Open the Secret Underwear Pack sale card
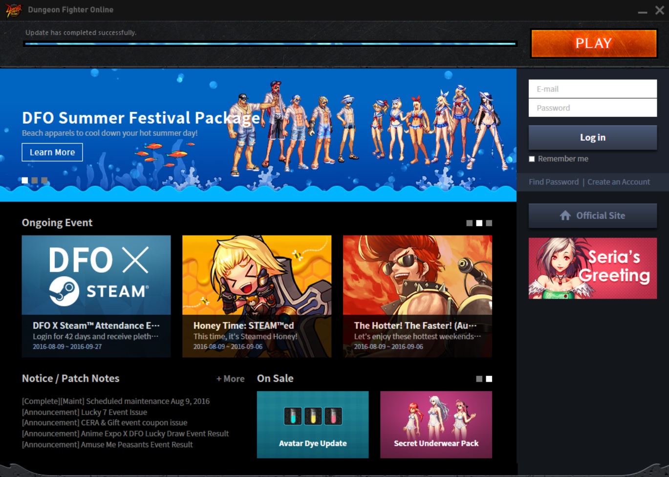669x477 pixels. [436, 425]
